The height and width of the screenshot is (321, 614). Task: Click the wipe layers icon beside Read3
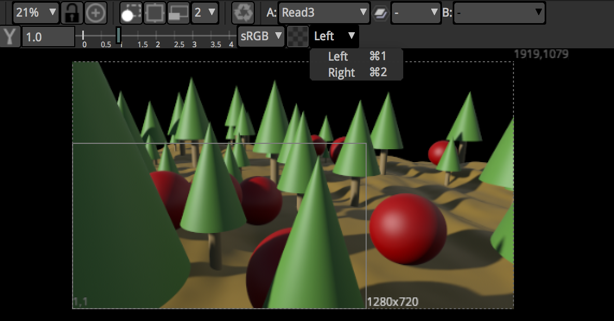tap(381, 12)
